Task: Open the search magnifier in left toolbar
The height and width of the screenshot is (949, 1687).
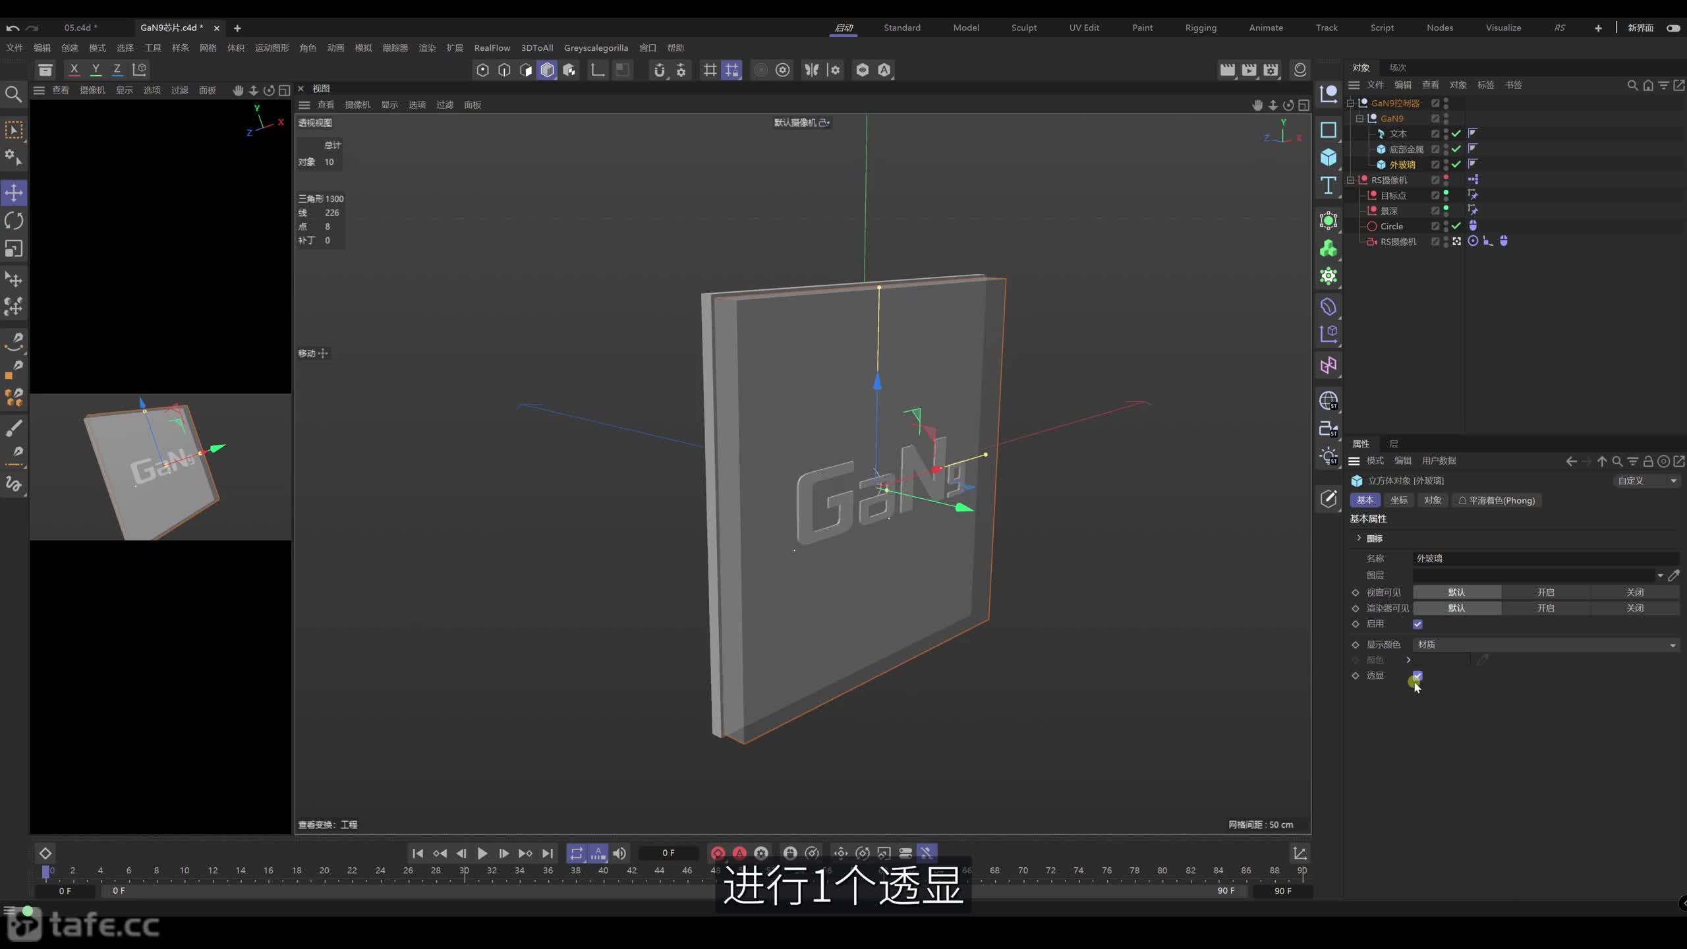Action: click(13, 94)
